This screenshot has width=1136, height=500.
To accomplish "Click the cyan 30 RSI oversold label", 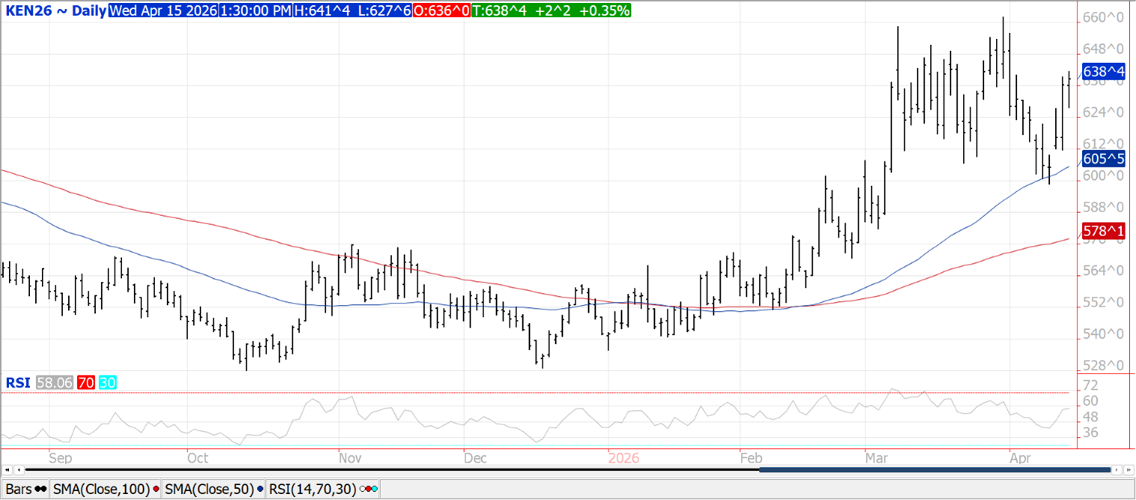I will (x=107, y=383).
